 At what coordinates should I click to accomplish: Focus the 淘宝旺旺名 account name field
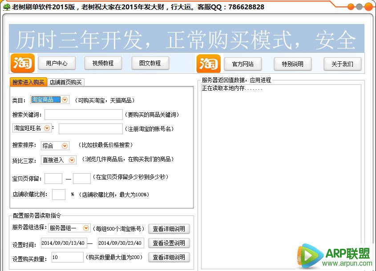[91, 129]
